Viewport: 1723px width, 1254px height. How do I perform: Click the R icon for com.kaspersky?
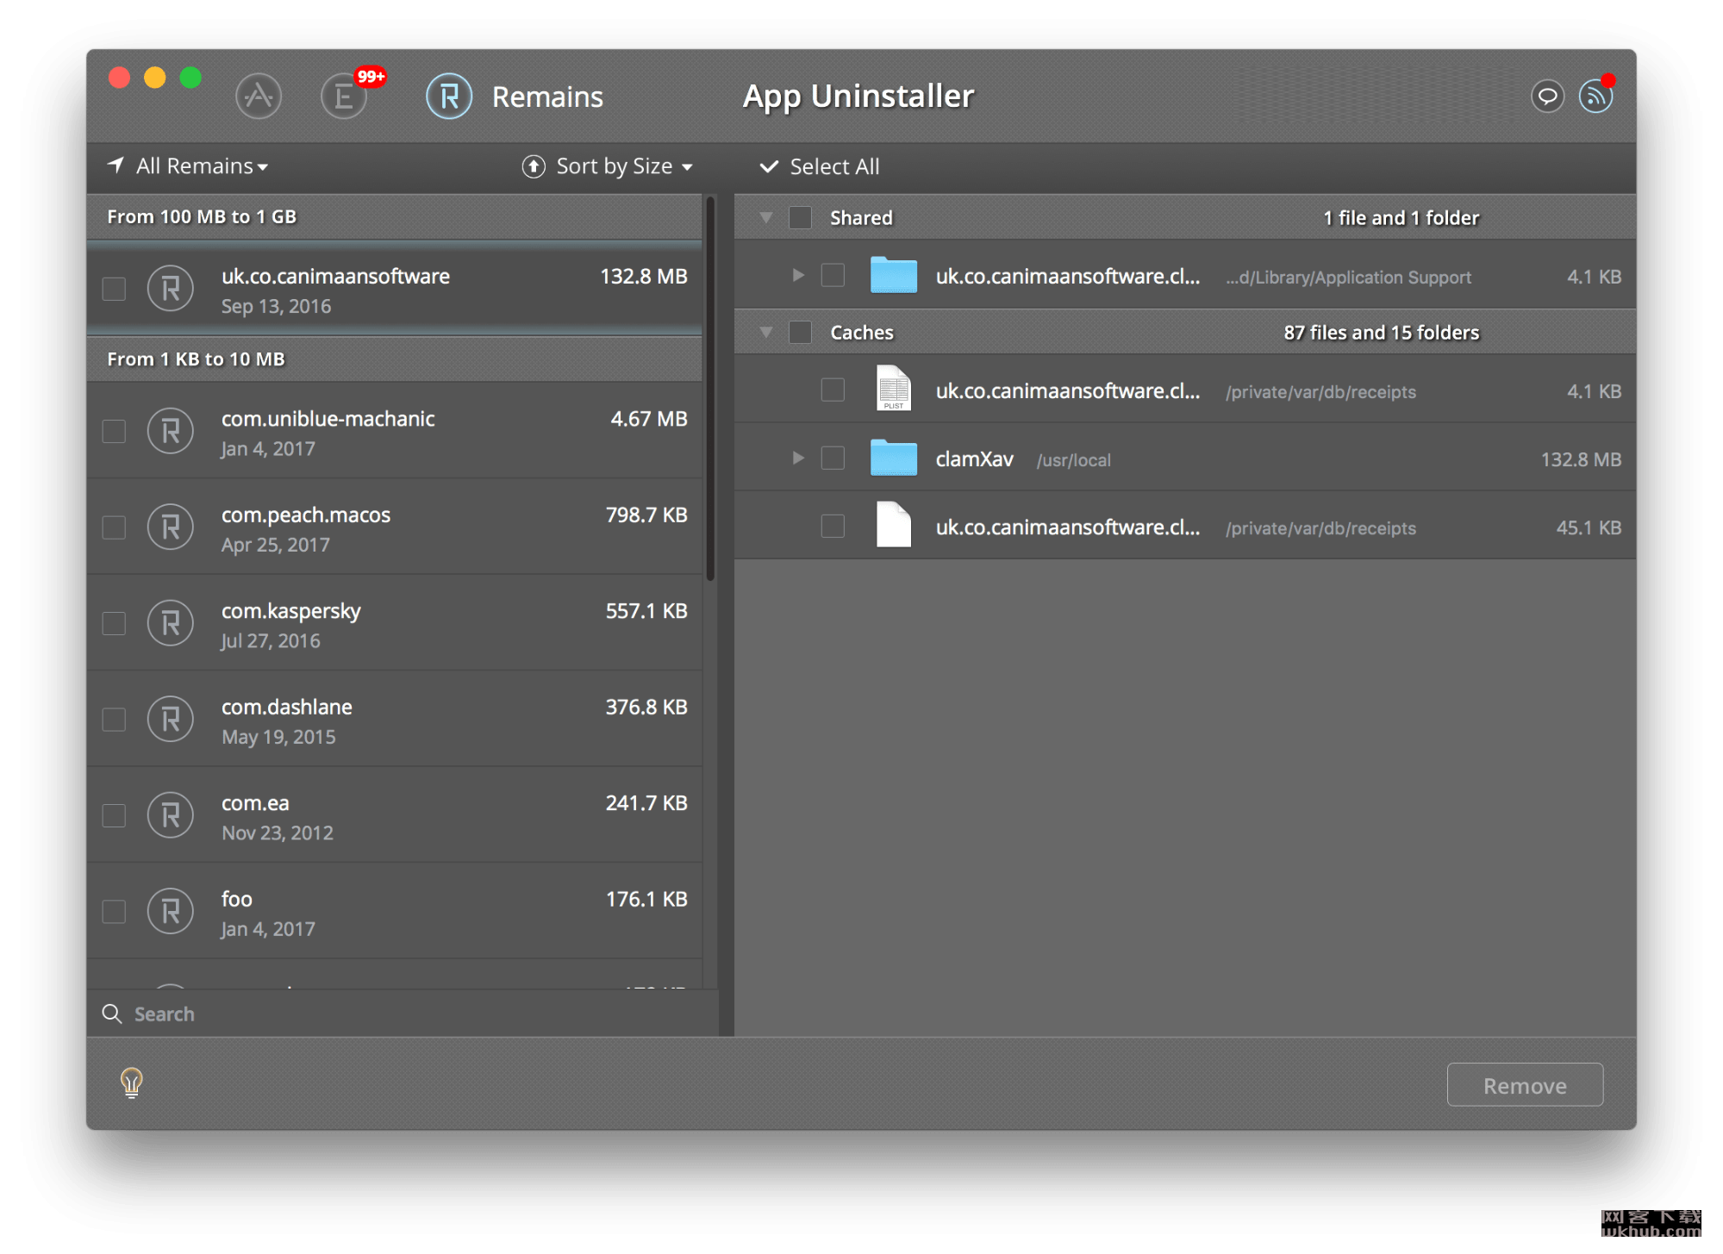tap(171, 623)
